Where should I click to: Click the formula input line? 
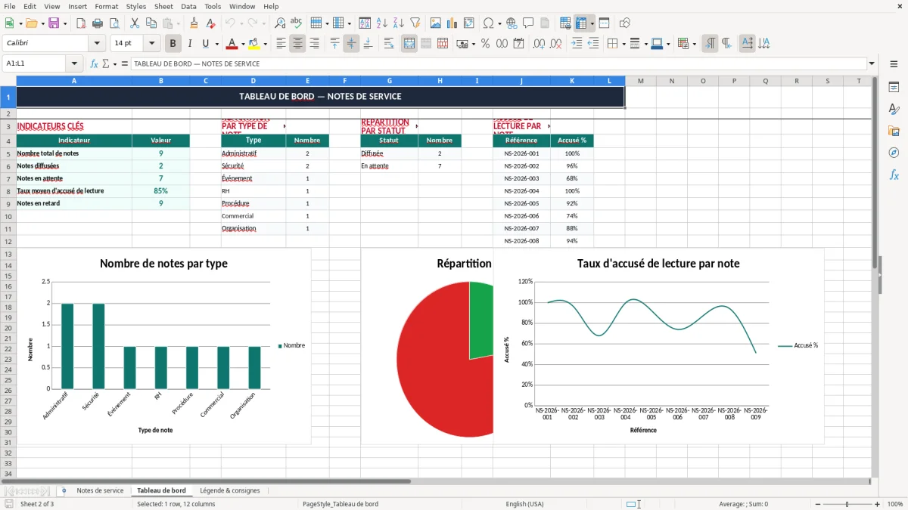click(498, 63)
